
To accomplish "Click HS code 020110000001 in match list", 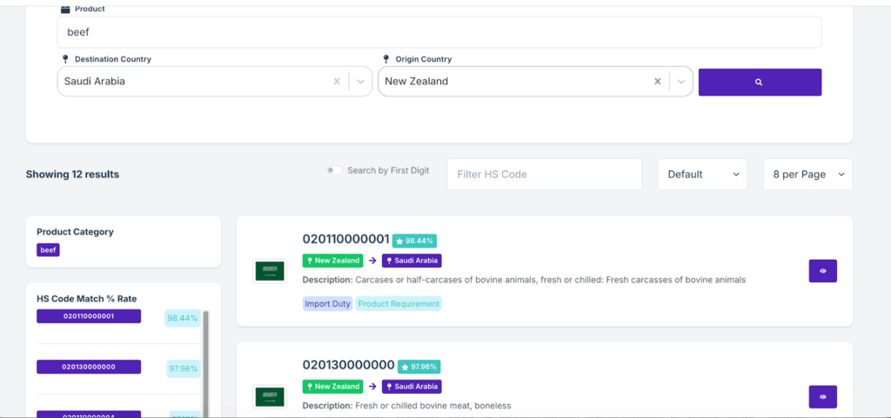I will point(89,316).
